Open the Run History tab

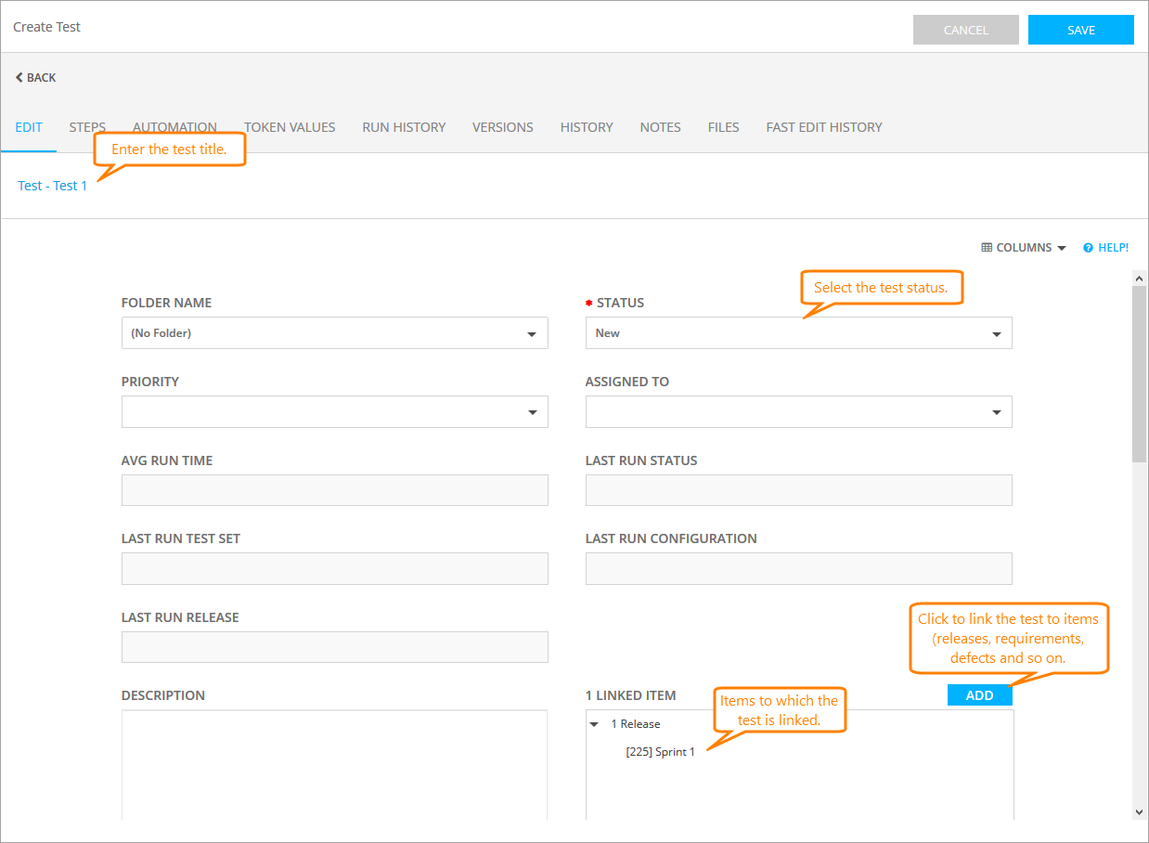pyautogui.click(x=404, y=127)
